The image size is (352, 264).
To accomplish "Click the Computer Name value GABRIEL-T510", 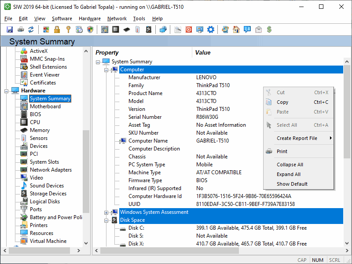I will 213,141.
